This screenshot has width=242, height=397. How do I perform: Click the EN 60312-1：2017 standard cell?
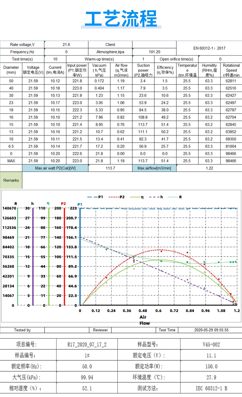[x=209, y=48]
